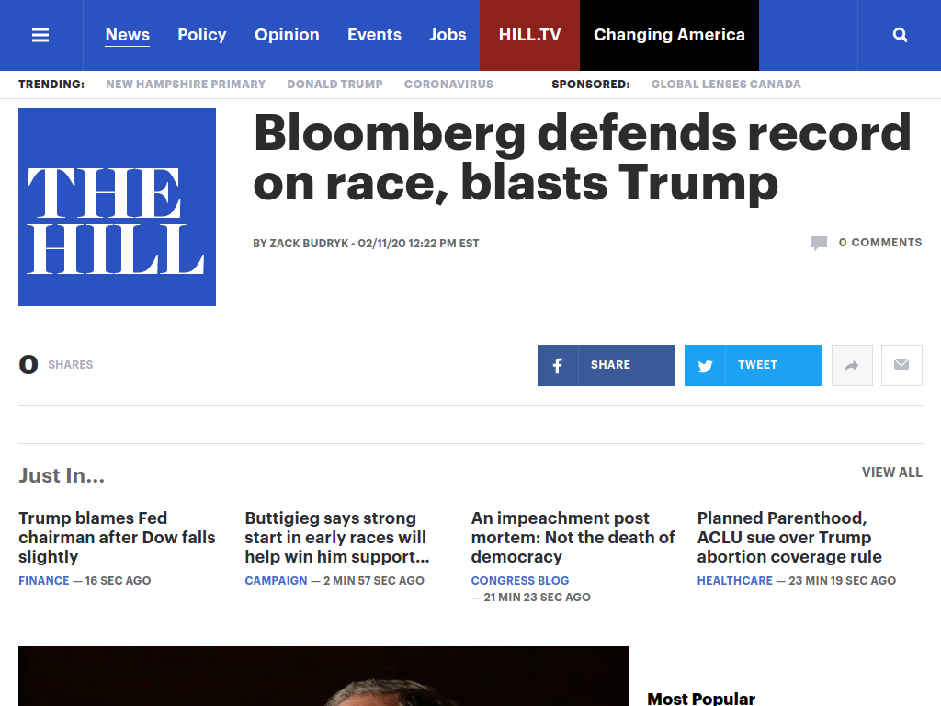Image resolution: width=941 pixels, height=706 pixels.
Task: Open trending topic Coronavirus
Action: (x=448, y=84)
